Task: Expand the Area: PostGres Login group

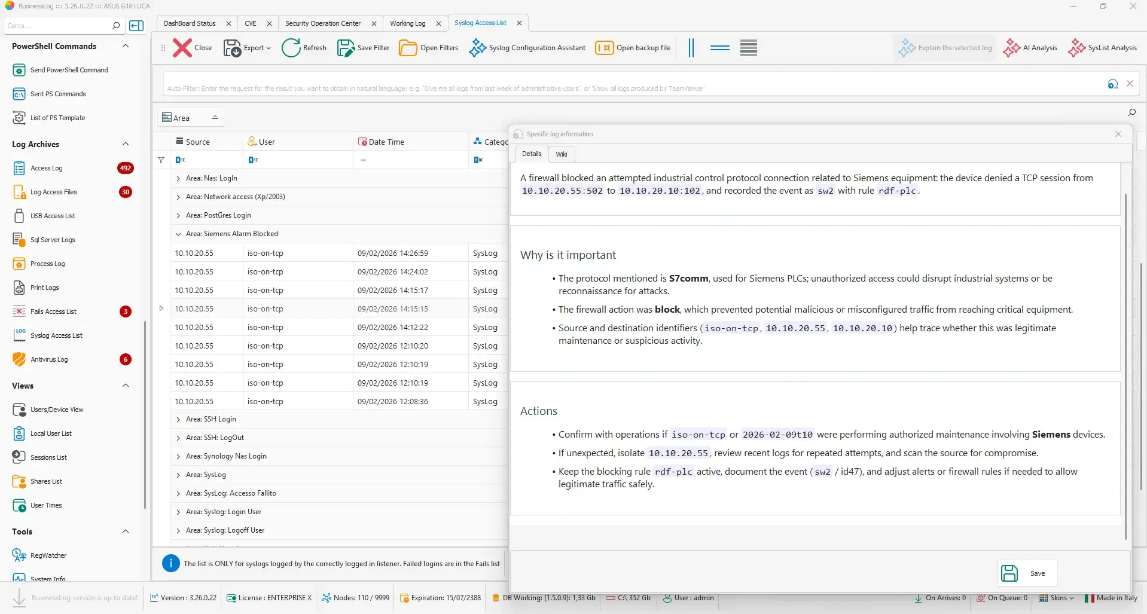Action: click(x=178, y=215)
